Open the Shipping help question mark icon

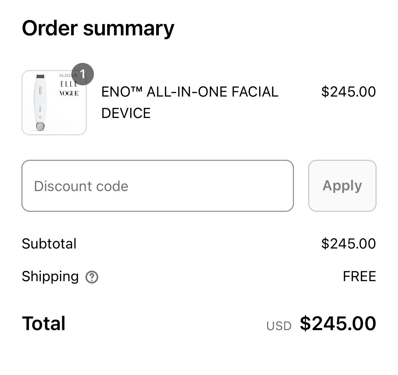92,277
